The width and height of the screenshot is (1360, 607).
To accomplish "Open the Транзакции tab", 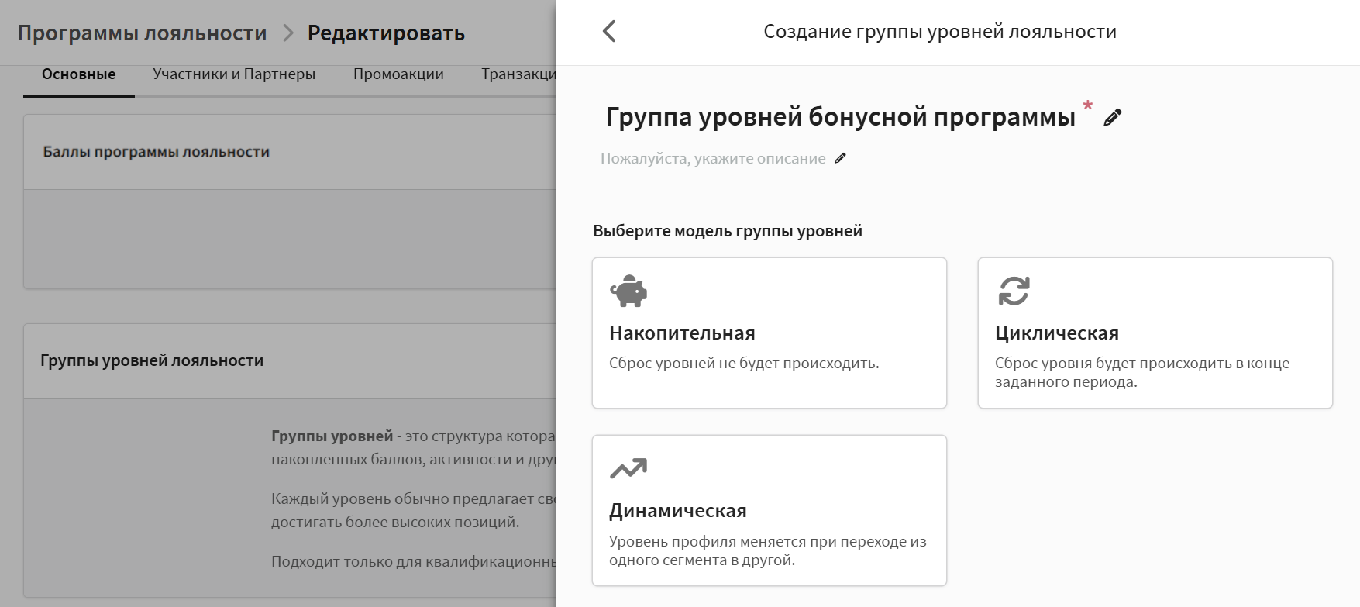I will tap(518, 74).
